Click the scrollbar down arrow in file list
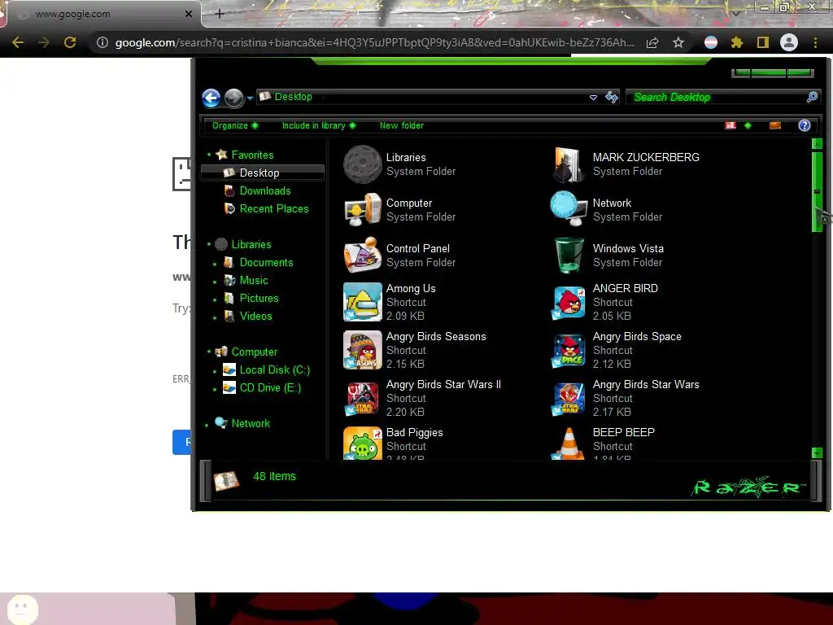833x625 pixels. [817, 452]
